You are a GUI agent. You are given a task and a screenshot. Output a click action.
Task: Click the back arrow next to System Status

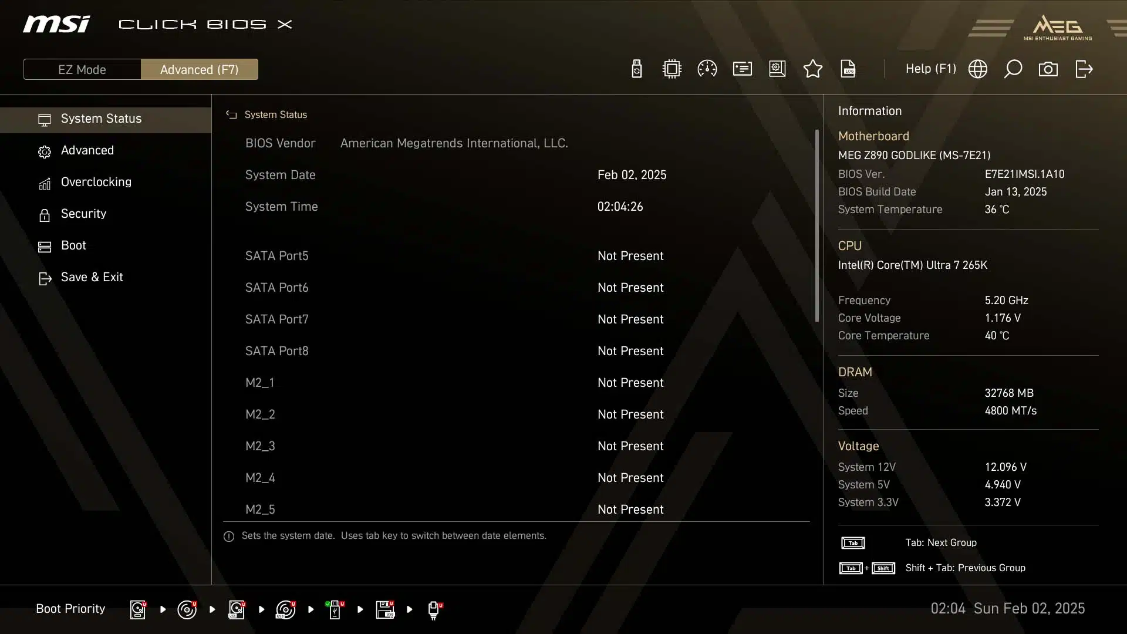(231, 114)
